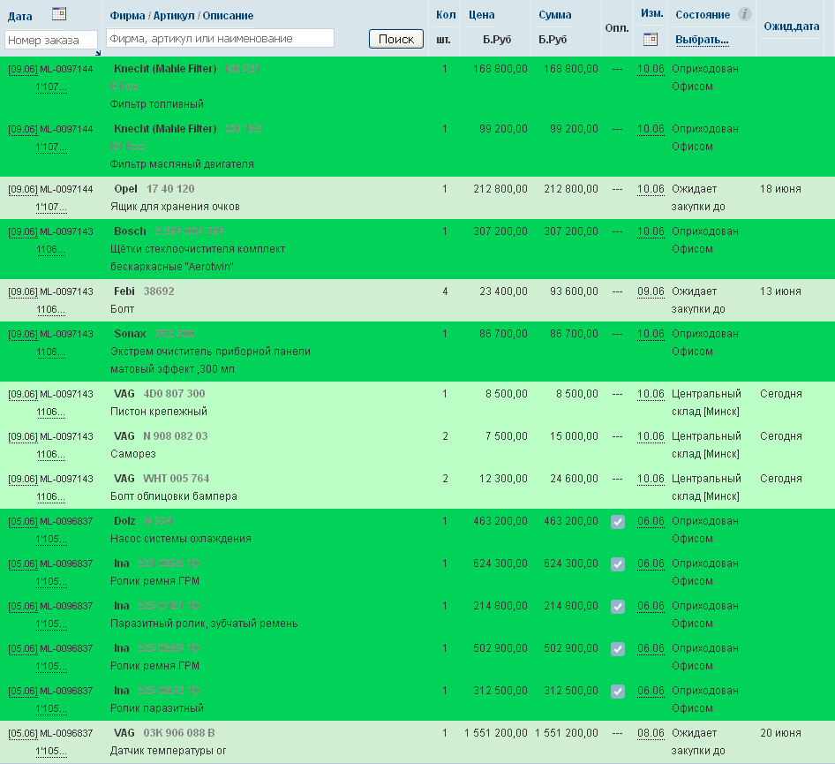Expand truncated order number in the Sonax row
The height and width of the screenshot is (764, 835).
pyautogui.click(x=50, y=352)
